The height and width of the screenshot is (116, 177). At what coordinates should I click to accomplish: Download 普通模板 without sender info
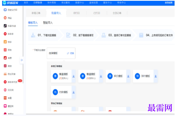[x=74, y=76]
